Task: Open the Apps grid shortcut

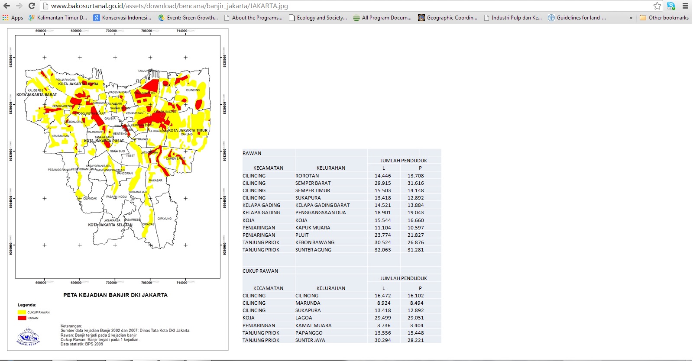Action: [13, 18]
